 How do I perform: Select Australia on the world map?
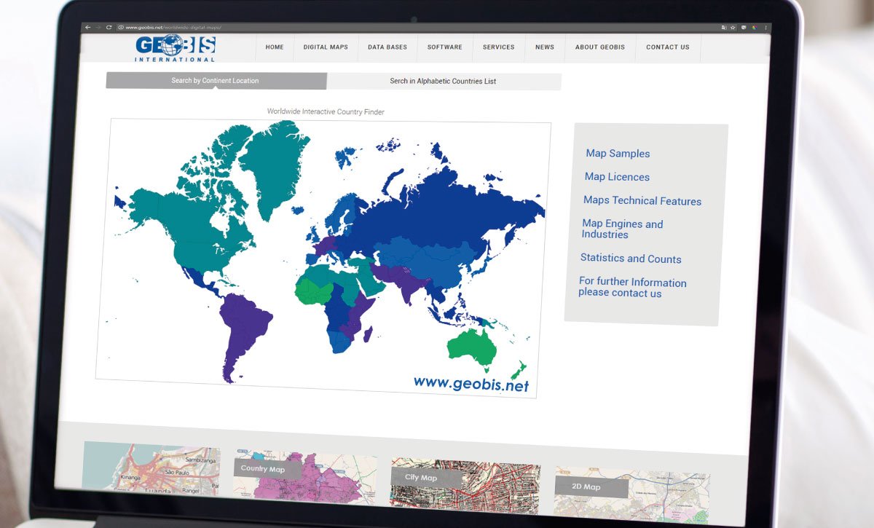click(x=472, y=346)
